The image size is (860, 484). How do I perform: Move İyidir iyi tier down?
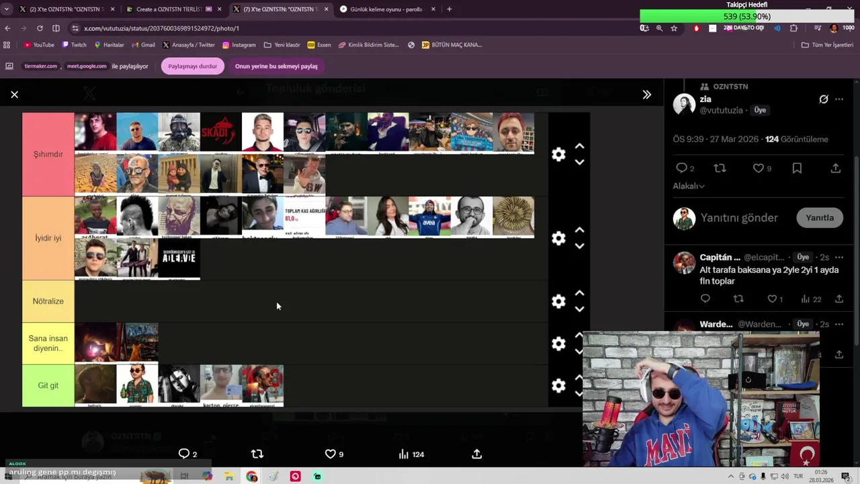pos(579,246)
